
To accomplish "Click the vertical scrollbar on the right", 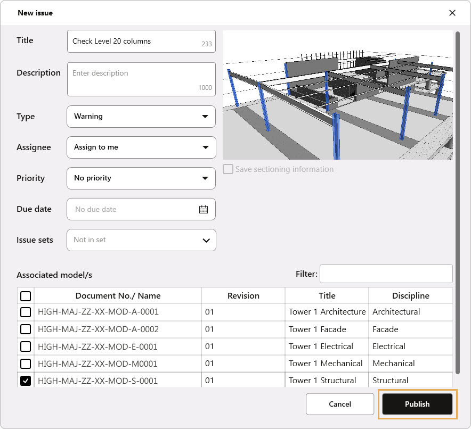I will coord(457,202).
